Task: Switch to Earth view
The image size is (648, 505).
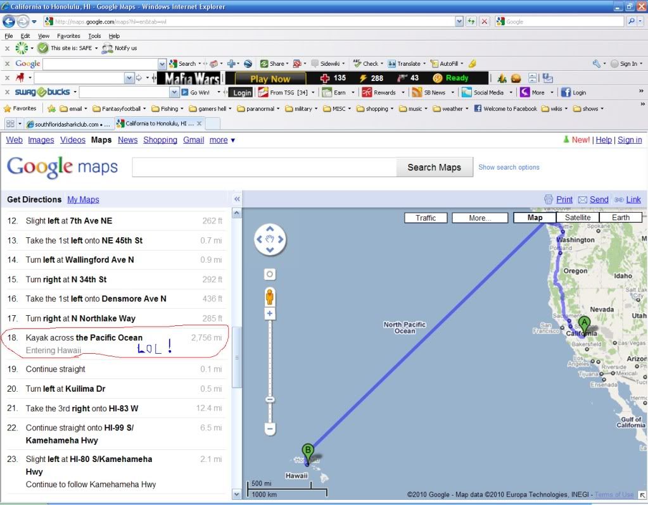Action: [620, 218]
